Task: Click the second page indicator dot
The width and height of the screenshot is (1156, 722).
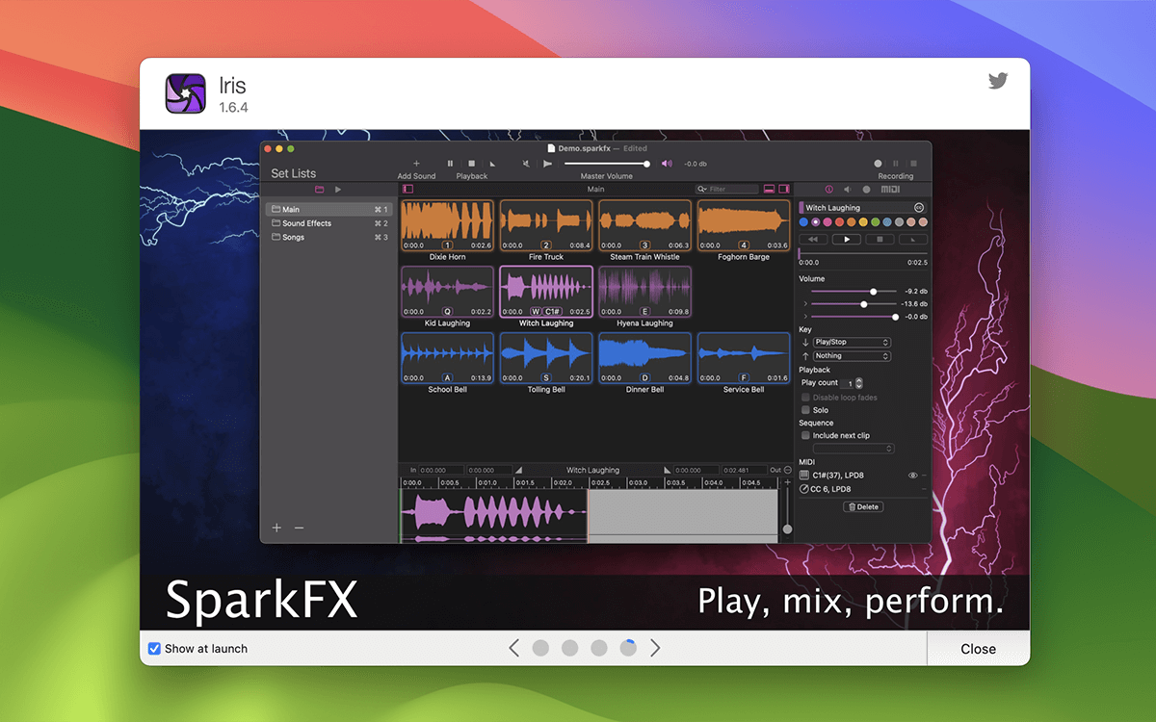Action: (x=569, y=648)
